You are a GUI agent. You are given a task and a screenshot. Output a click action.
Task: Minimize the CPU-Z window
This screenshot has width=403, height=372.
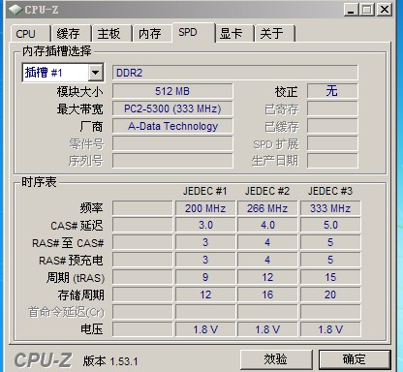[351, 10]
